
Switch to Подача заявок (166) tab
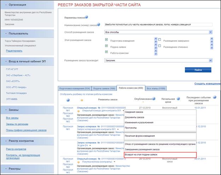[104, 88]
